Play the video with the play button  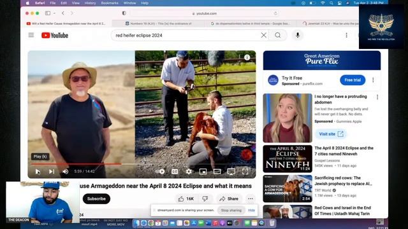(x=38, y=171)
